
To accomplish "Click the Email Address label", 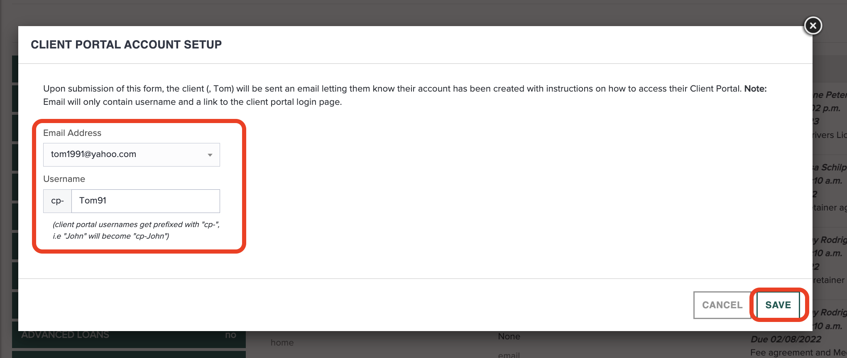I will pos(72,133).
